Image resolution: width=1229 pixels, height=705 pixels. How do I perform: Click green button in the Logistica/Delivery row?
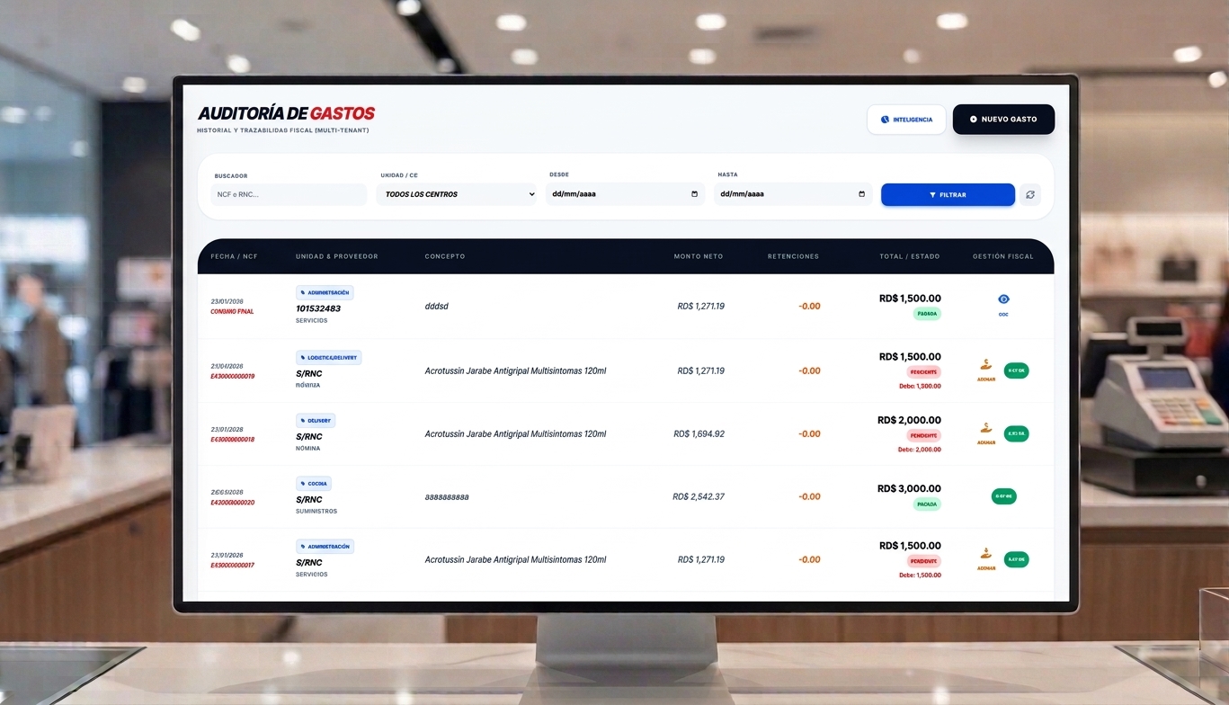pyautogui.click(x=1017, y=370)
